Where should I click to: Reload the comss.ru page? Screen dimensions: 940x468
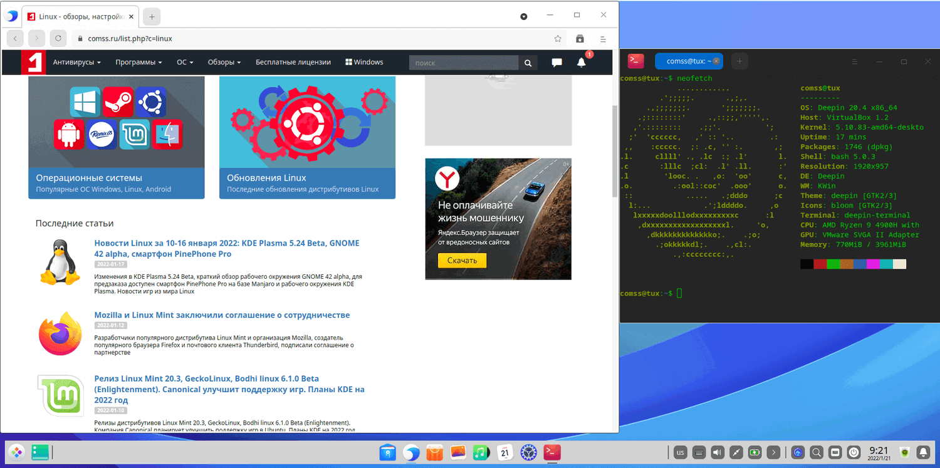coord(58,38)
